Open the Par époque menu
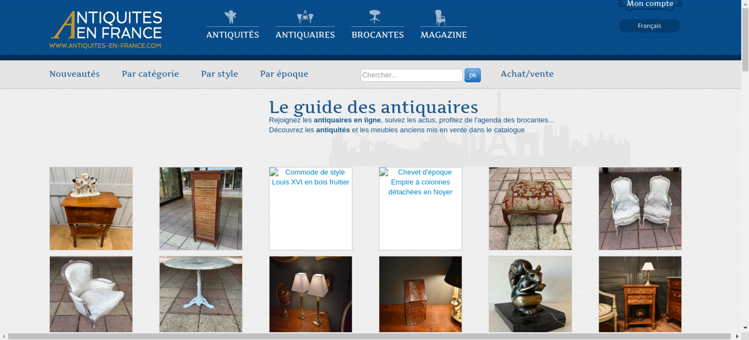This screenshot has width=749, height=340. pyautogui.click(x=284, y=74)
